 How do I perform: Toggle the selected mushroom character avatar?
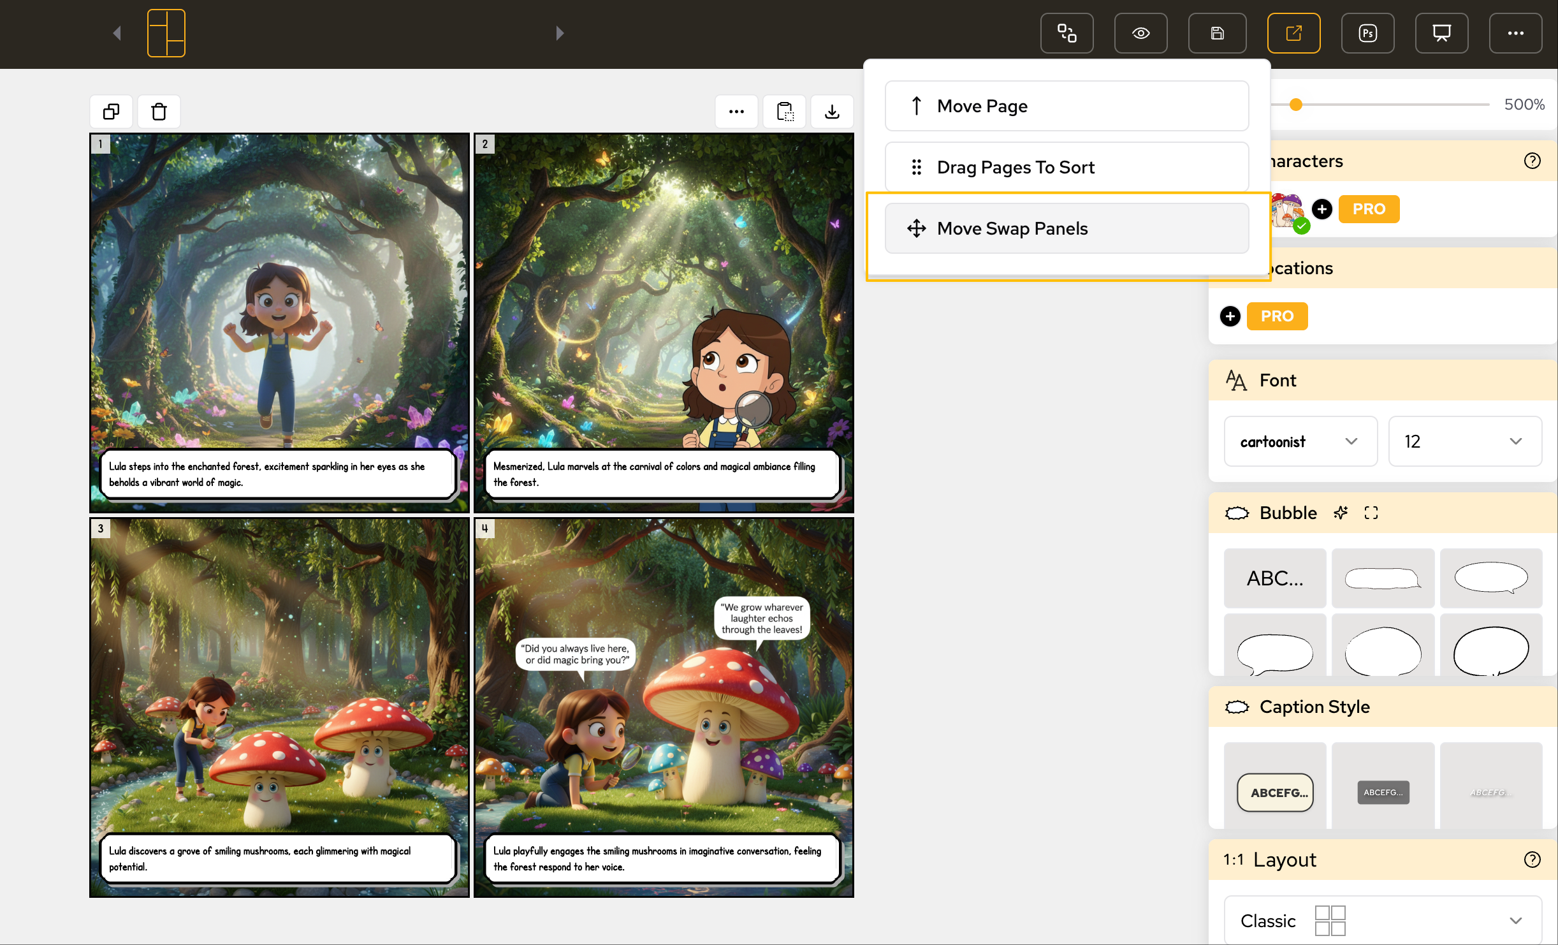1288,210
